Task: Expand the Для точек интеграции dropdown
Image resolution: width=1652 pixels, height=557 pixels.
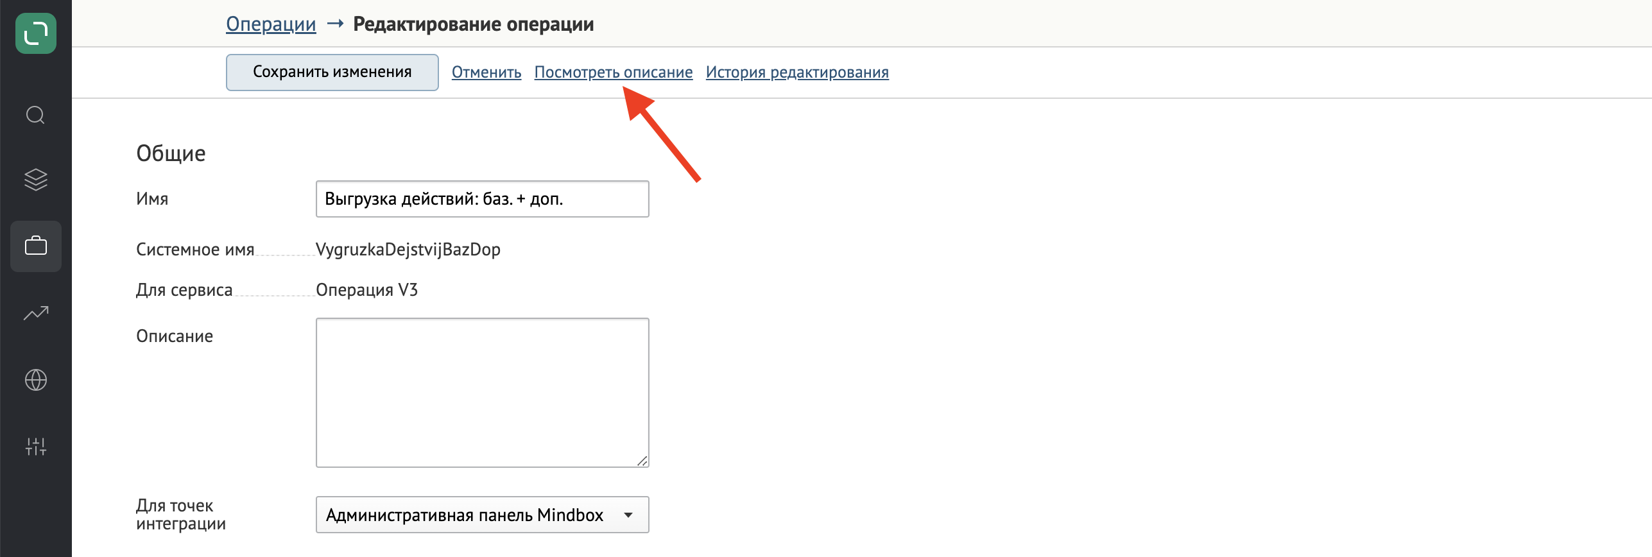Action: [x=483, y=515]
